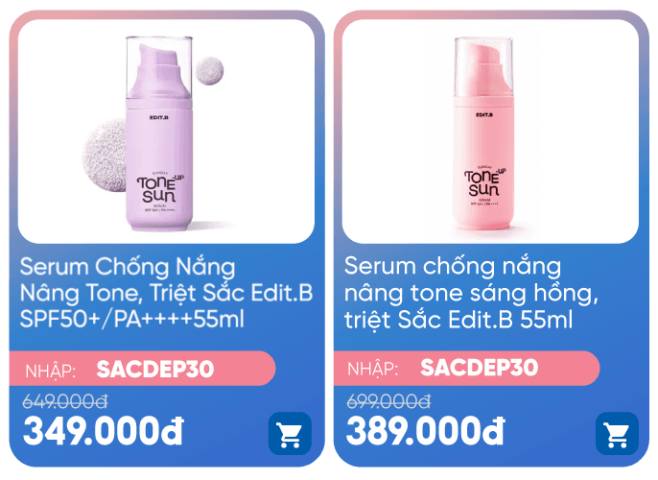
Task: Select the 349.000đ sale price
Action: [x=104, y=431]
